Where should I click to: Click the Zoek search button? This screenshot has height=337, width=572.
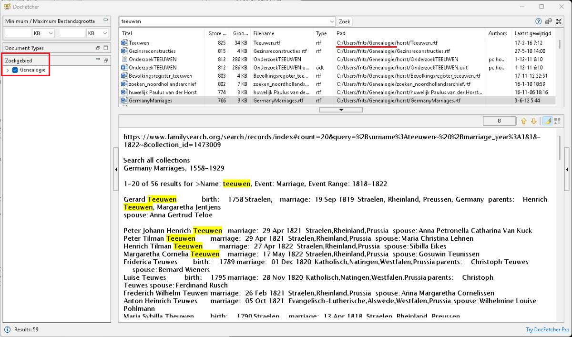click(344, 21)
